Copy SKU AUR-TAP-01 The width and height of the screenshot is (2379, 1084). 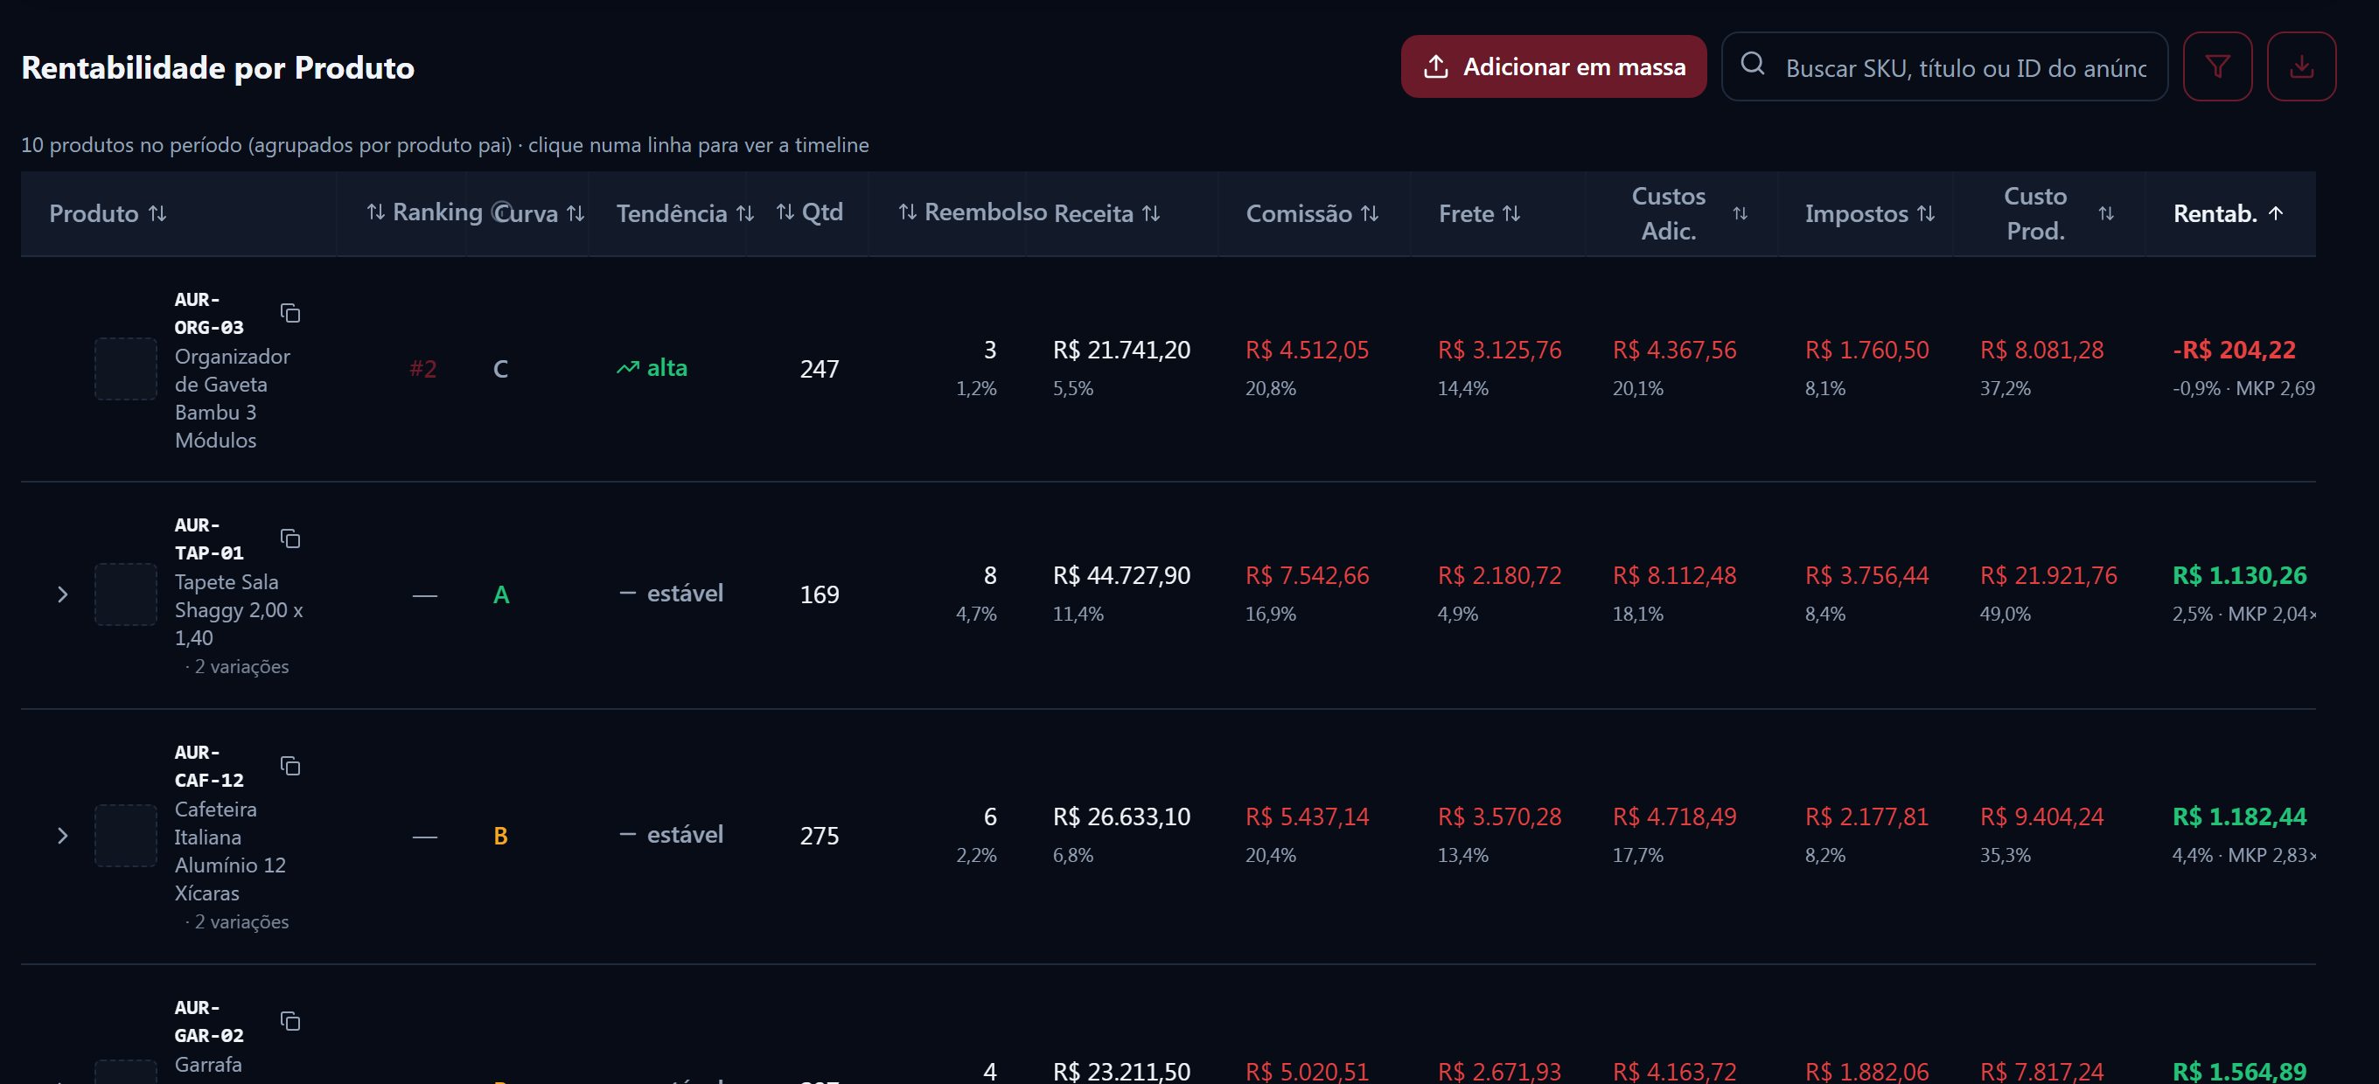click(x=290, y=539)
